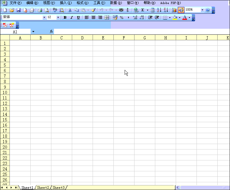The image size is (230, 190).
Task: Open the font name dropdown 宋体
Action: pyautogui.click(x=44, y=18)
